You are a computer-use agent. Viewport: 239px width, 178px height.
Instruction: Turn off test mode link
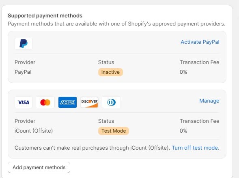coord(196,148)
